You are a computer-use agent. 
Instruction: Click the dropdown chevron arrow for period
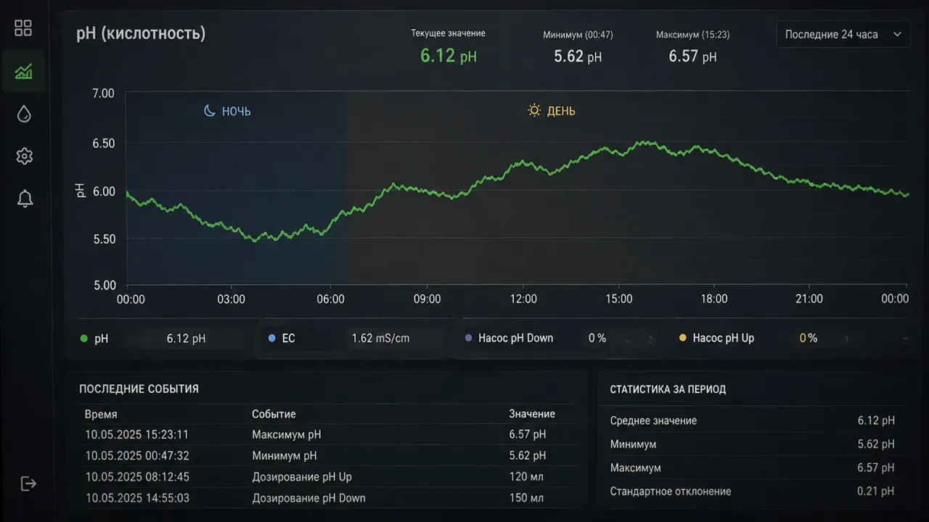coord(897,34)
